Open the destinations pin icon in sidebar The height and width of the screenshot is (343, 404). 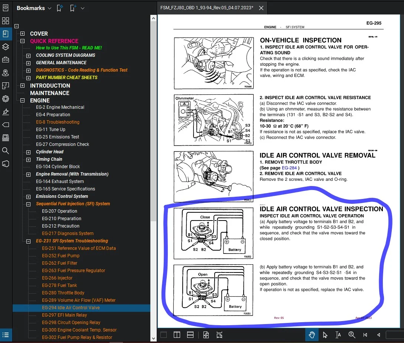click(x=6, y=73)
